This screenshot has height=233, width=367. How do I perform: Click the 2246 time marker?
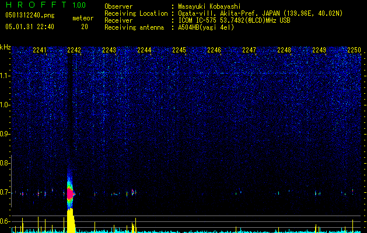214,50
